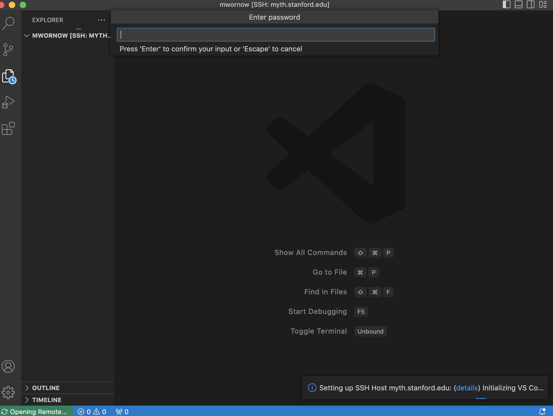Open Explorer's more actions ellipsis
The height and width of the screenshot is (416, 553).
101,20
